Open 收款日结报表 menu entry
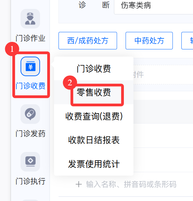 pos(94,140)
